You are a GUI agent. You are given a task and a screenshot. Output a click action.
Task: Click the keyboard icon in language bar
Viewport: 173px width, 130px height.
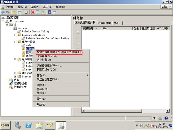pyautogui.click(x=160, y=118)
